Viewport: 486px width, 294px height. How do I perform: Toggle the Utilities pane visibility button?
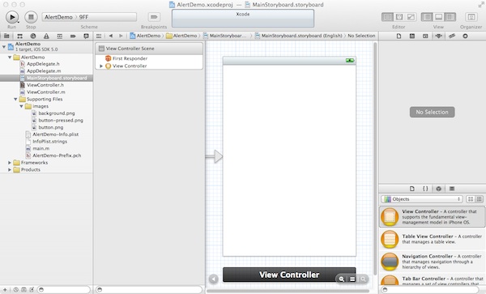450,17
